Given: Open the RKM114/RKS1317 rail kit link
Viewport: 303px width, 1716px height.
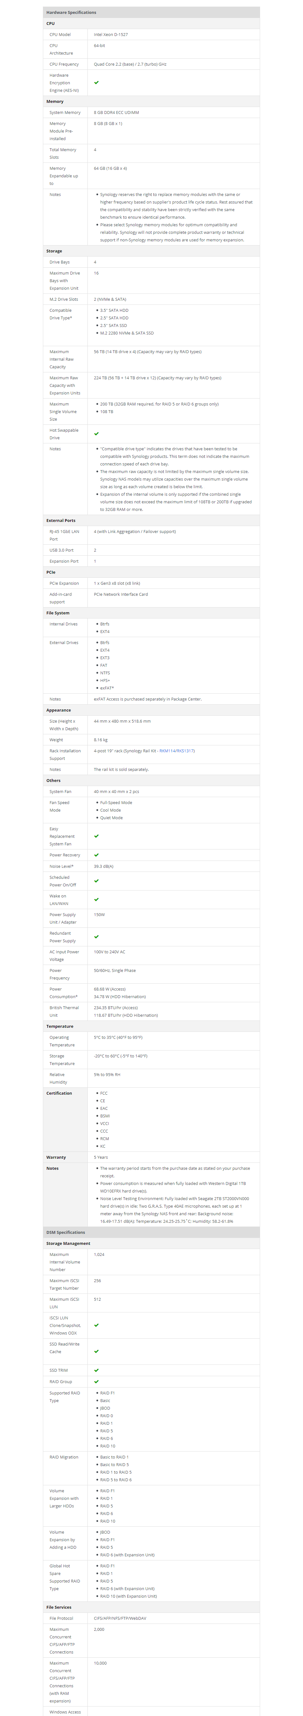Looking at the screenshot, I should (177, 751).
